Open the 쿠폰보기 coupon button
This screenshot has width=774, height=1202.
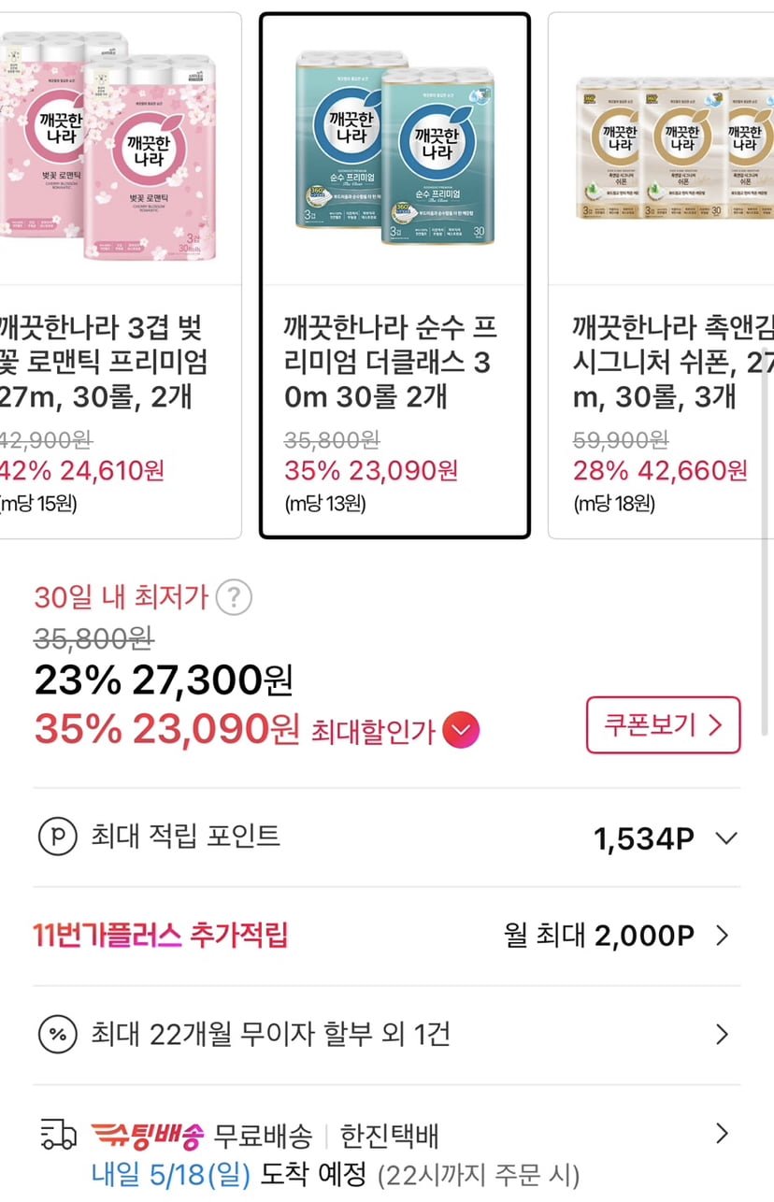(663, 724)
